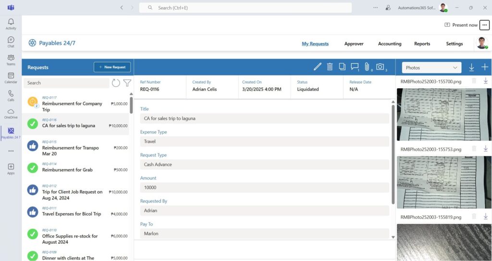The width and height of the screenshot is (492, 261).
Task: Open the comments chat bubble icon
Action: coord(355,67)
